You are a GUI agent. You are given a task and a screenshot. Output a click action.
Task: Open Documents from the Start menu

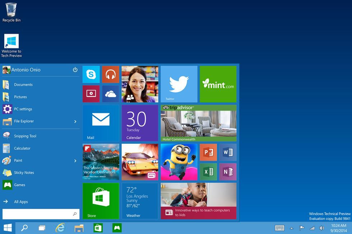pos(23,85)
